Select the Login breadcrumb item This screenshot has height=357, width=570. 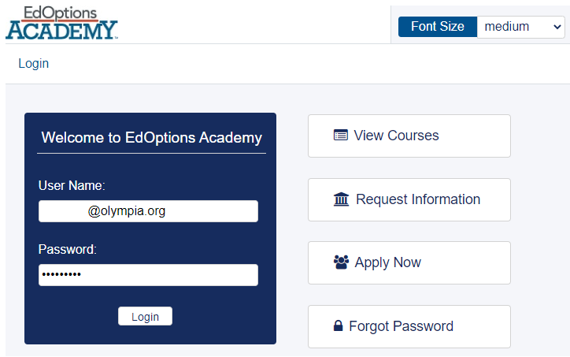pyautogui.click(x=33, y=64)
